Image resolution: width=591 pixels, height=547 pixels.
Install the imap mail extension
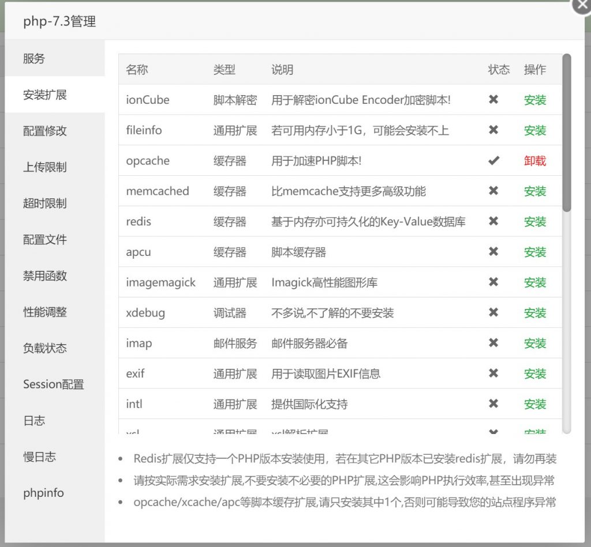point(534,344)
